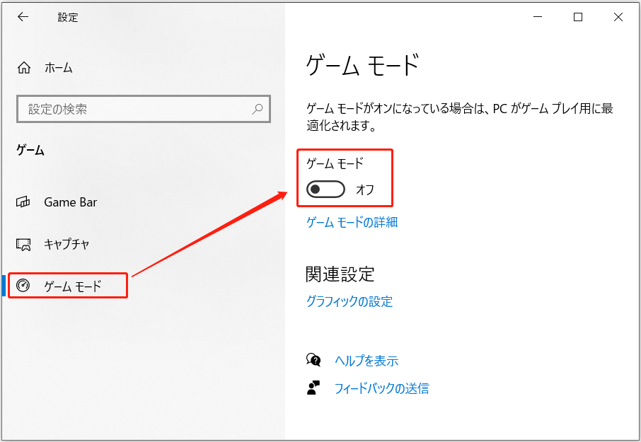Click the people icon next to フィードバックの送信
The image size is (641, 442).
(x=313, y=388)
